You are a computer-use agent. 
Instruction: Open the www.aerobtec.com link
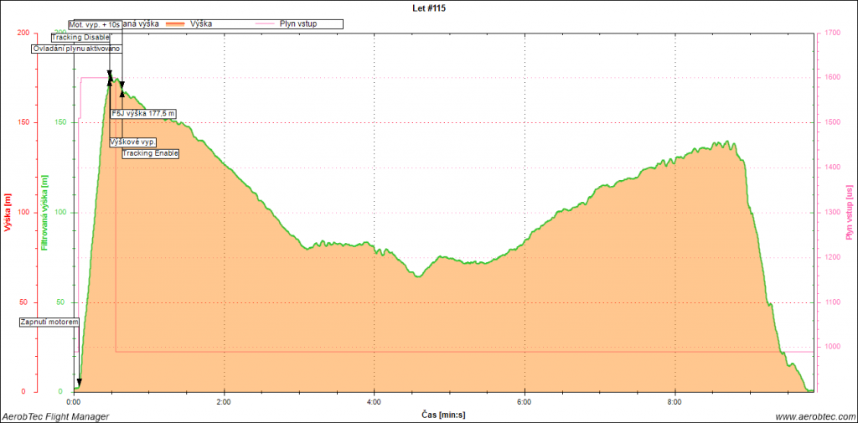pyautogui.click(x=814, y=416)
